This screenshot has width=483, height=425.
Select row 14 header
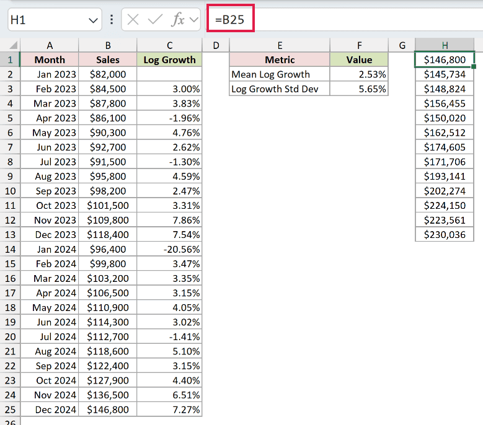coord(10,249)
